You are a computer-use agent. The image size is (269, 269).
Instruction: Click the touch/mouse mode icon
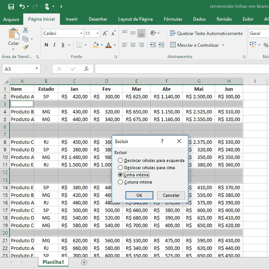(x=47, y=7)
